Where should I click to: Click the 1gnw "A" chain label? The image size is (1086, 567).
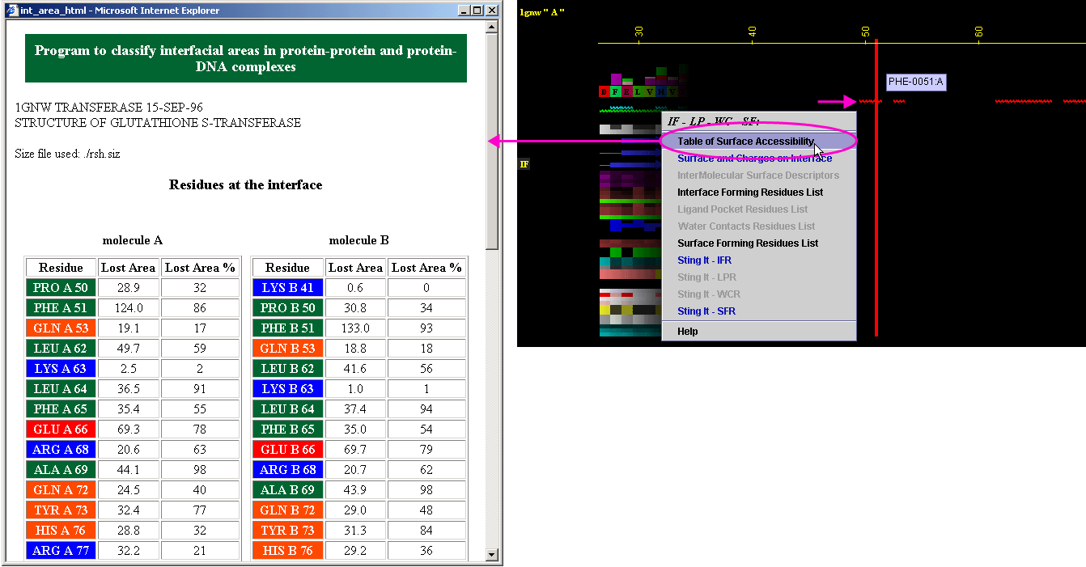(x=542, y=12)
